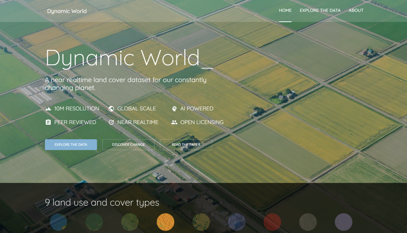Click the READ THE PAPER button
The height and width of the screenshot is (233, 407).
point(186,144)
